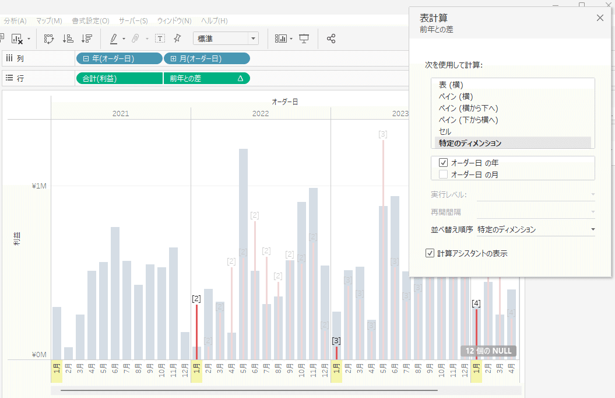Select ペイン (横) in compute list

[x=512, y=96]
